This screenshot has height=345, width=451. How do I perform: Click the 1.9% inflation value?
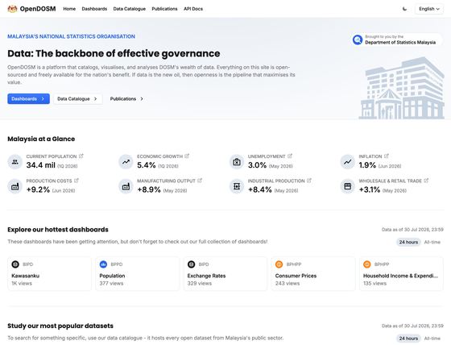click(367, 165)
